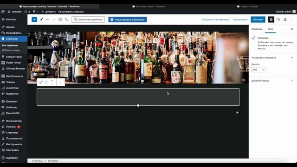Click the Все страницы submenu link
Image resolution: width=297 pixels, height=167 pixels.
(10, 45)
